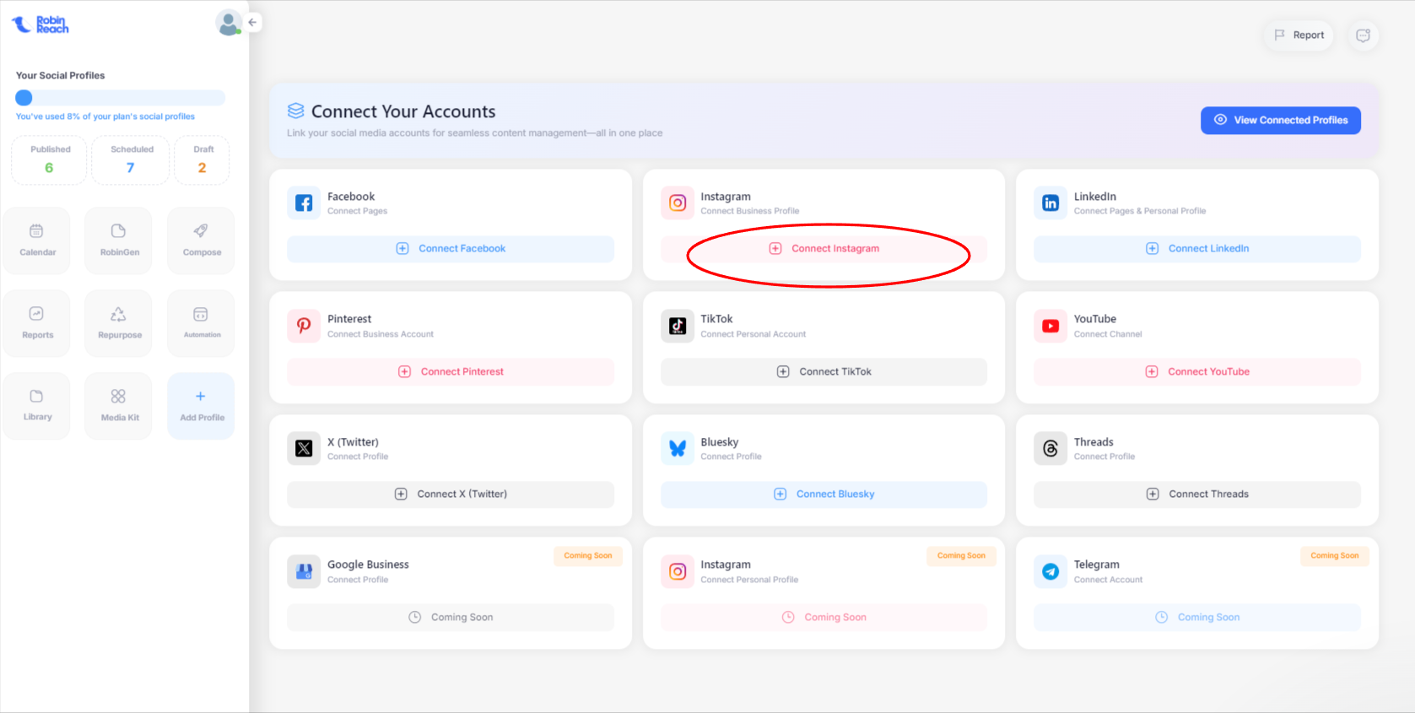Click Google Business Coming Soon button
Screen dimensions: 1415x713
pyautogui.click(x=451, y=618)
